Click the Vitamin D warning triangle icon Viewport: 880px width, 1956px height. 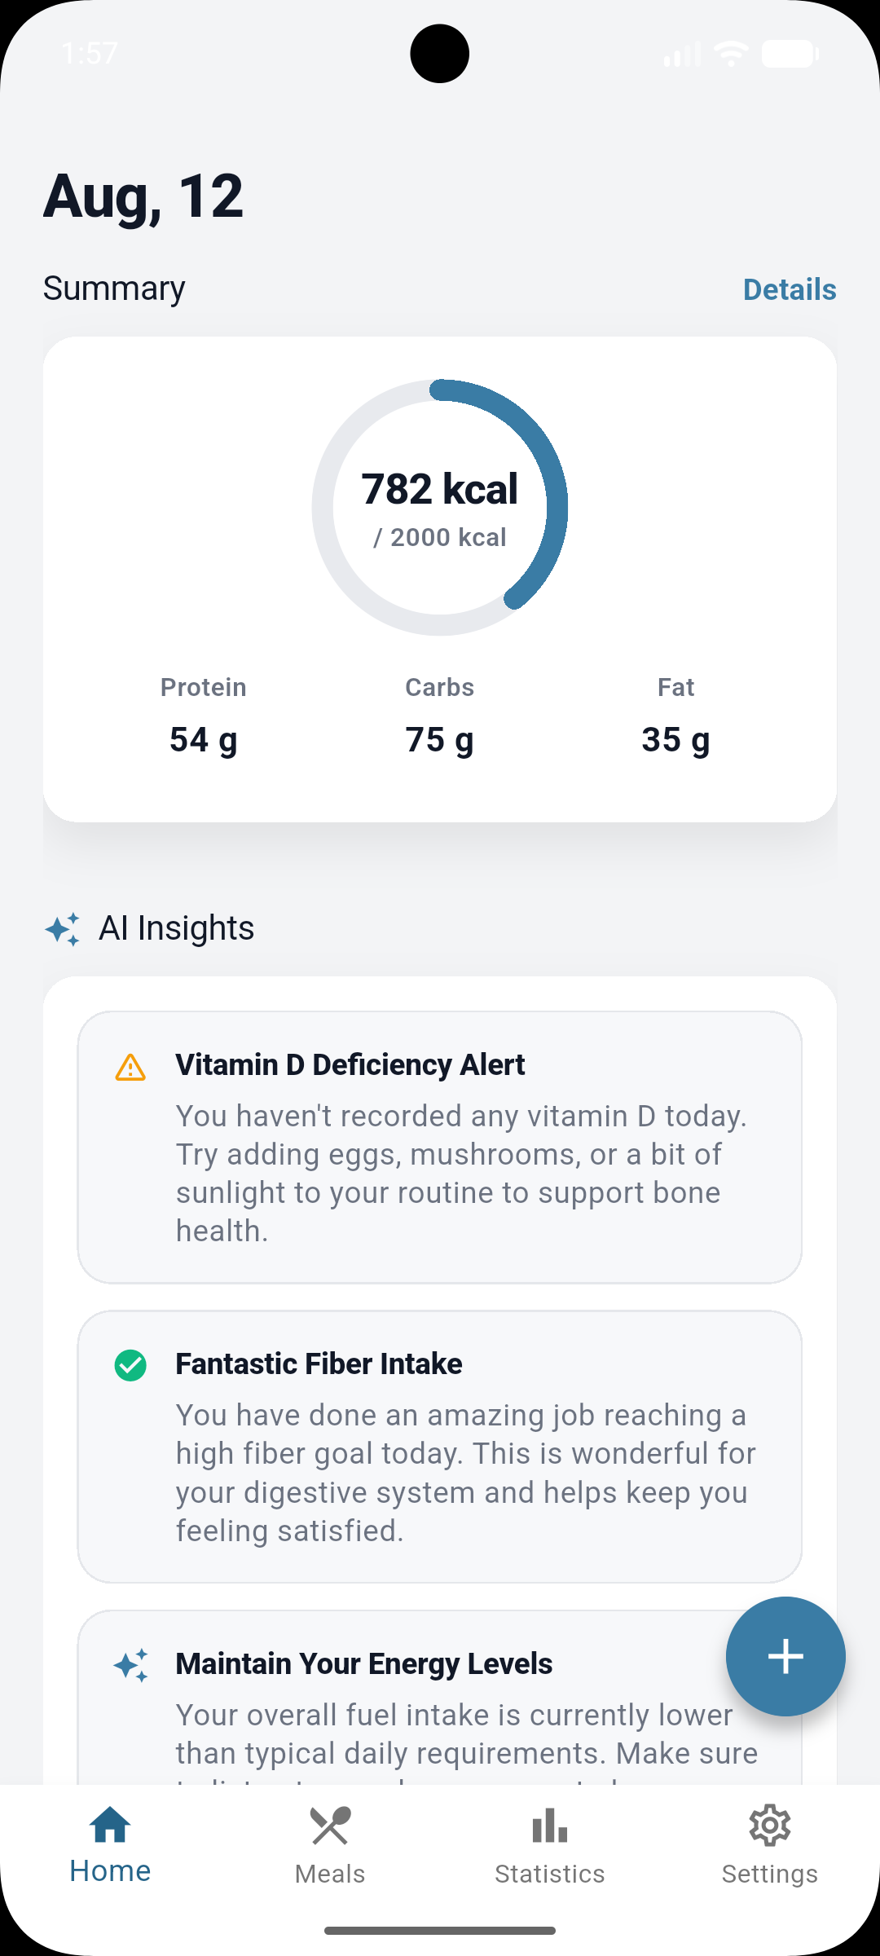[x=130, y=1067]
